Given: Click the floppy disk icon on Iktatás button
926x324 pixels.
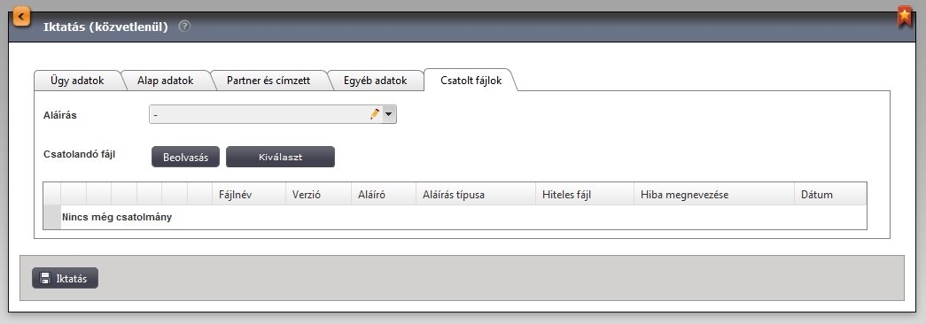Looking at the screenshot, I should click(45, 279).
